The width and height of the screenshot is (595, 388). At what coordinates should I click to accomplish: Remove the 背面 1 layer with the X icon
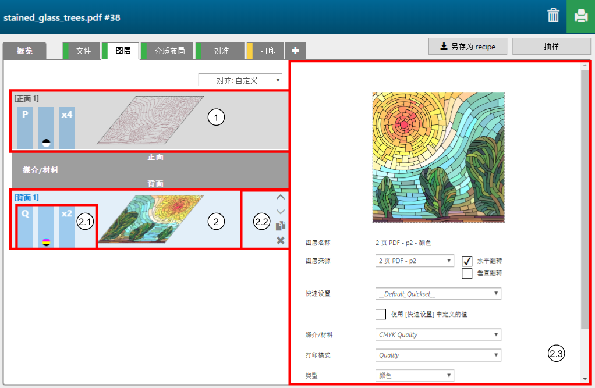click(281, 240)
